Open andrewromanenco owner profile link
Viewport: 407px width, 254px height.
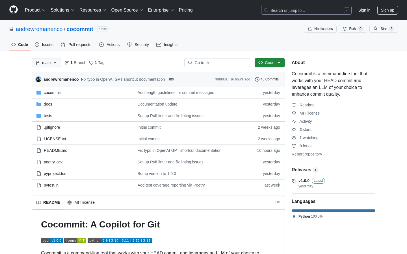(39, 29)
